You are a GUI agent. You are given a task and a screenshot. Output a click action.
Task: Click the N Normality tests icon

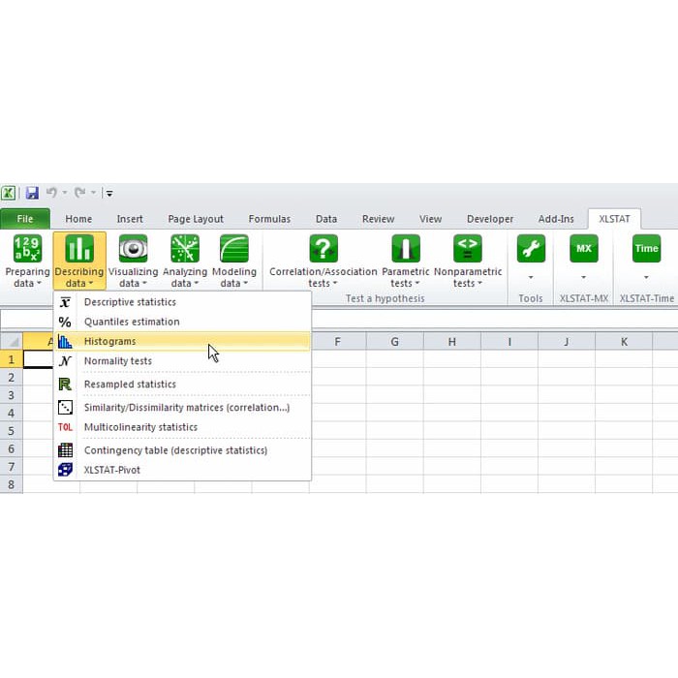click(65, 360)
